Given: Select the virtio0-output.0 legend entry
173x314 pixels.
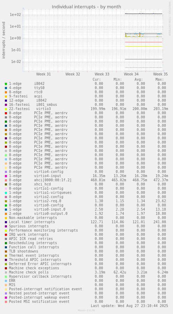Looking at the screenshot, I should pyautogui.click(x=38, y=213).
